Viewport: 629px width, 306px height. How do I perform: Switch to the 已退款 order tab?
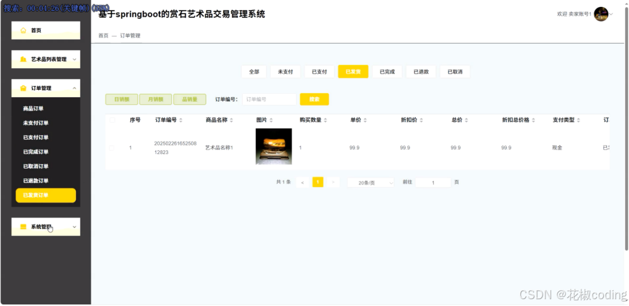pos(421,72)
